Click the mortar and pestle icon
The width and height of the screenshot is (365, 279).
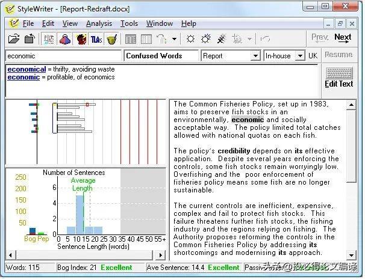pos(112,39)
